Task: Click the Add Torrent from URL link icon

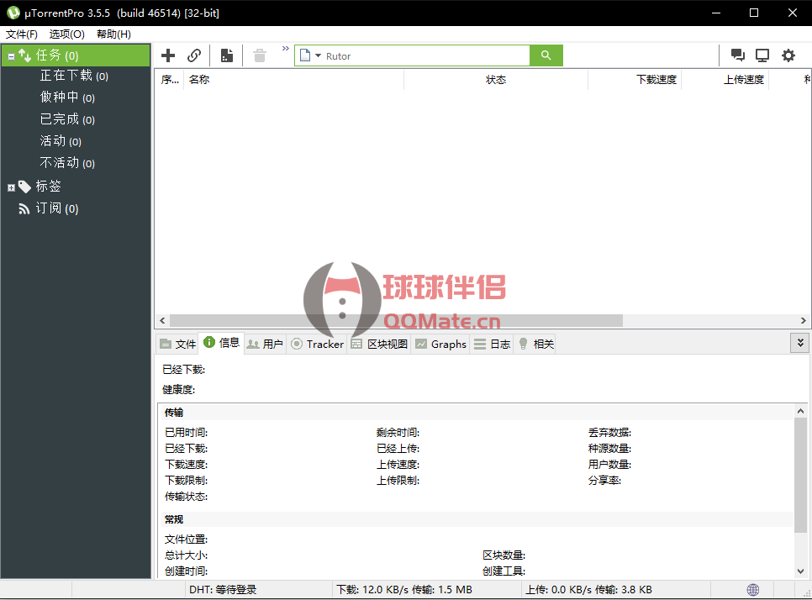Action: coord(194,55)
